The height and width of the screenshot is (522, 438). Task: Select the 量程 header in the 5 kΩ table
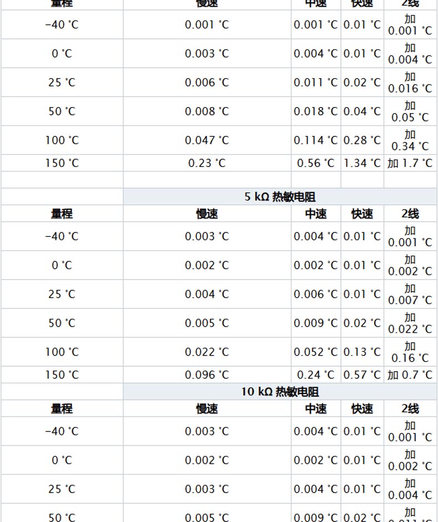(62, 214)
